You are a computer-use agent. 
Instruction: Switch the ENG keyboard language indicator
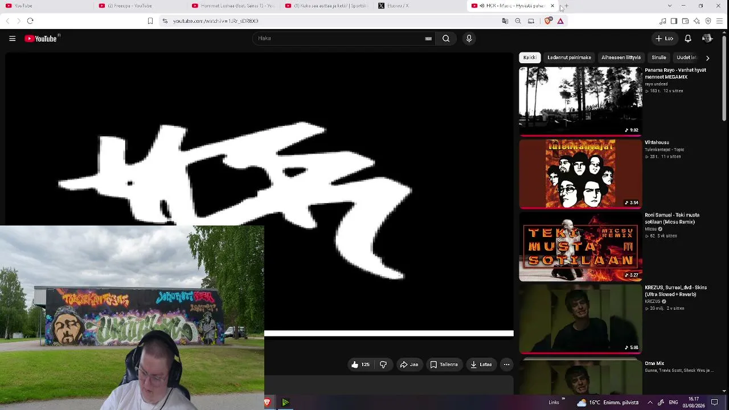coord(673,403)
